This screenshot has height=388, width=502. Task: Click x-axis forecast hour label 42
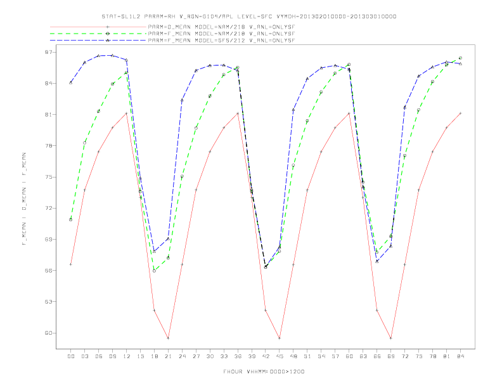266,356
